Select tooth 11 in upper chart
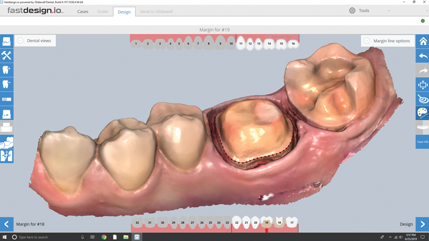This screenshot has height=241, width=429. pyautogui.click(x=241, y=43)
